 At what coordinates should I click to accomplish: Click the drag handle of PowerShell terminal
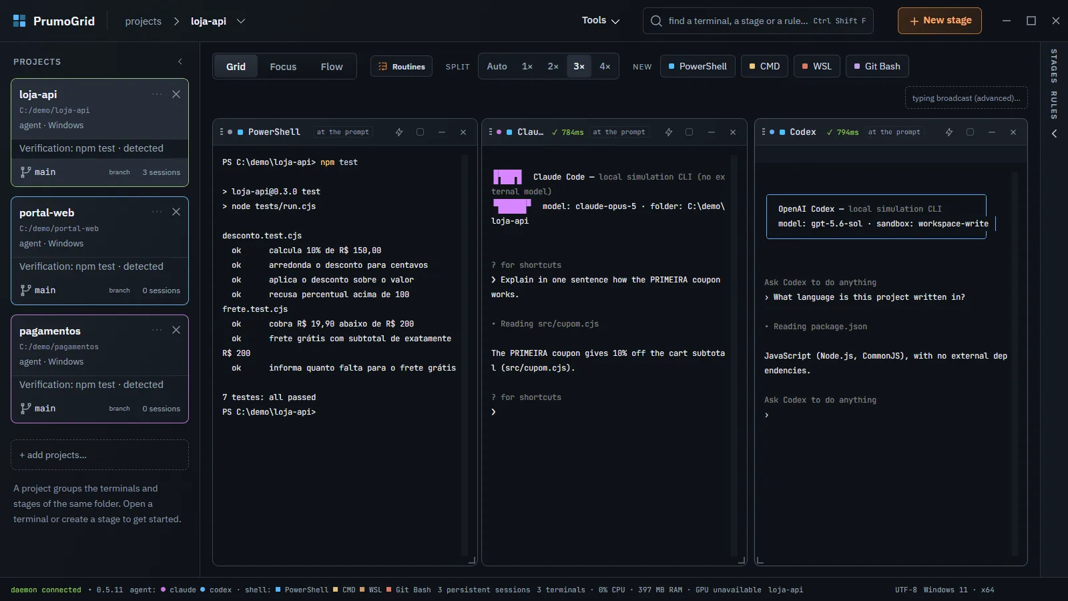(x=222, y=132)
